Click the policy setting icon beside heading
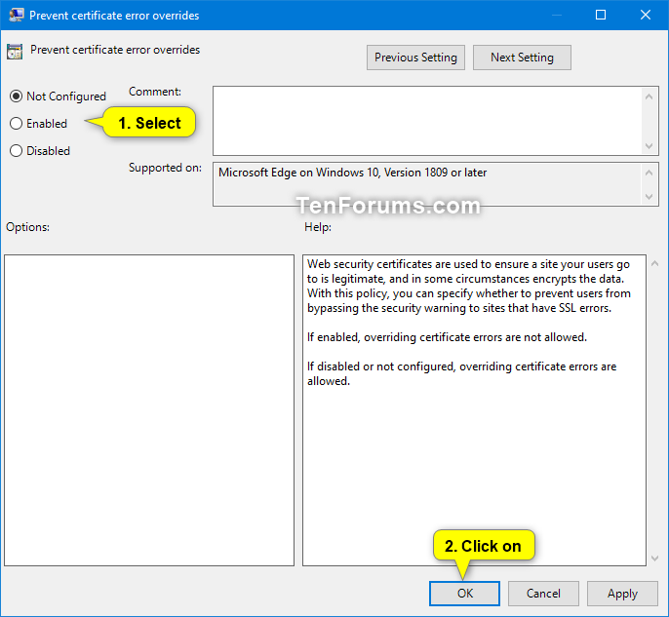This screenshot has height=617, width=669. coord(15,52)
